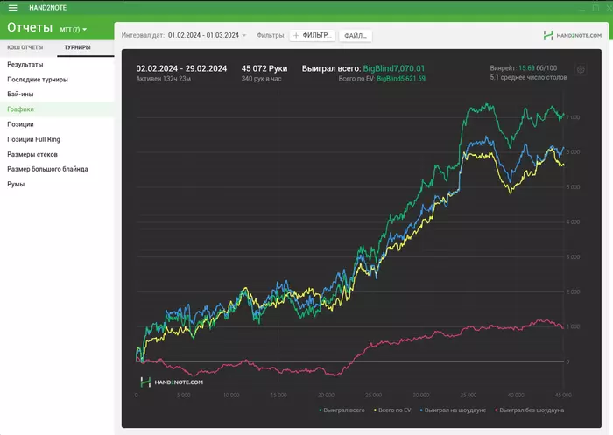The image size is (613, 435).
Task: Toggle Выиграл всего legend series
Action: tap(342, 410)
